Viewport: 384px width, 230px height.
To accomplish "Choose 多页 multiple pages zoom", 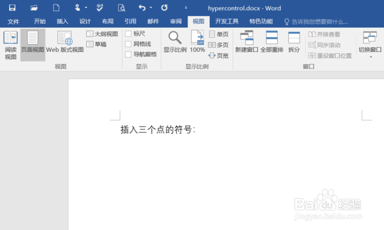I will click(x=218, y=45).
